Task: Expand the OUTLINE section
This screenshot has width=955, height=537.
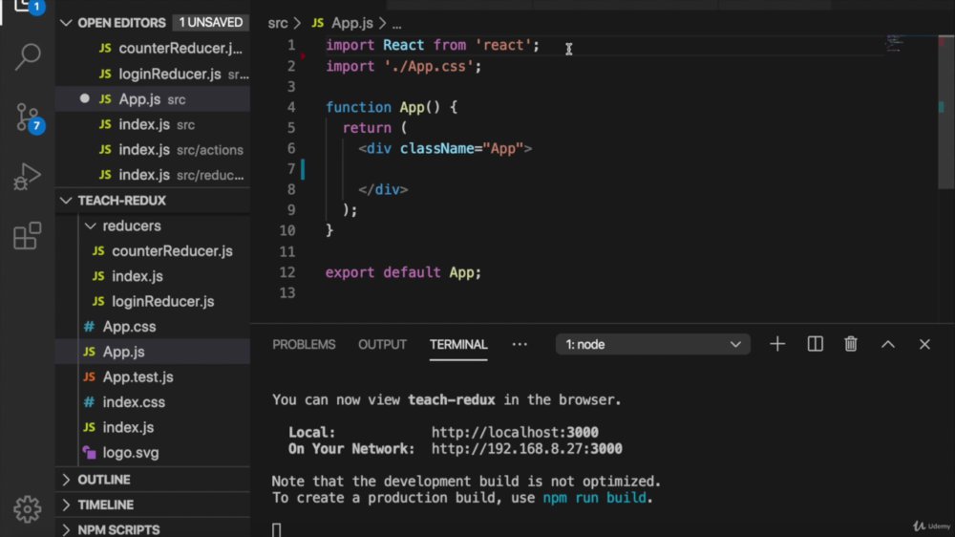Action: tap(153, 480)
